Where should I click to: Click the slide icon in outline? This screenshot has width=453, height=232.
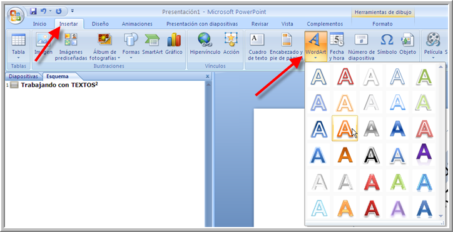pos(14,85)
